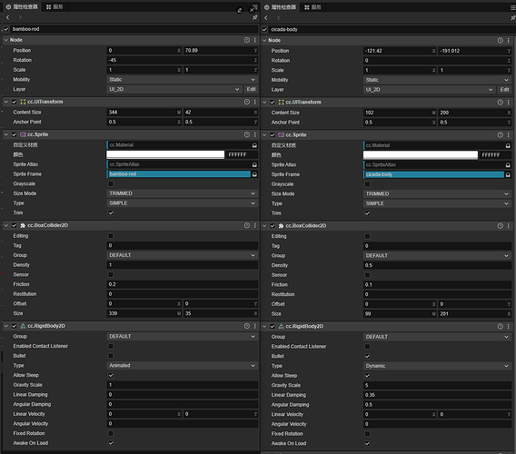The height and width of the screenshot is (454, 516).
Task: Select right panel property inspector tab
Action: 281,7
